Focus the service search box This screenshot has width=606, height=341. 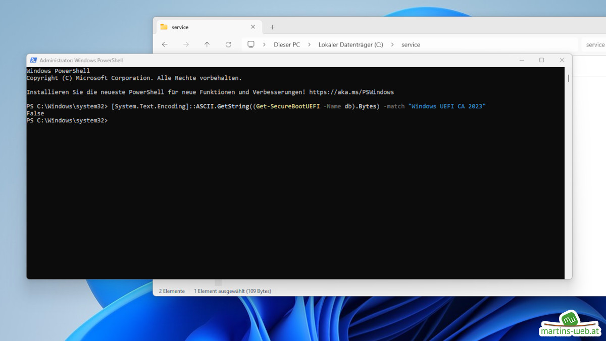click(594, 44)
